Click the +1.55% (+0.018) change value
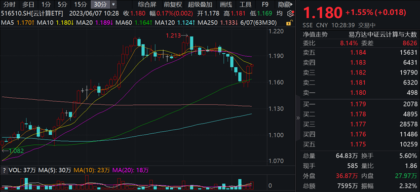 tap(375, 12)
